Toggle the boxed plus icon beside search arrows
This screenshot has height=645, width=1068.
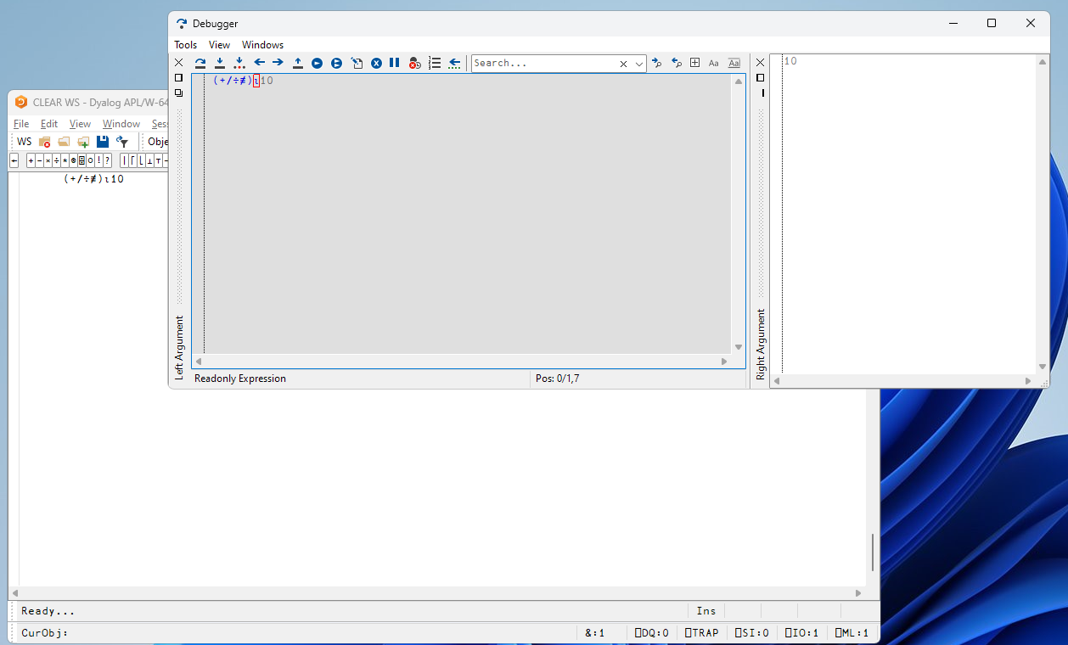click(694, 63)
